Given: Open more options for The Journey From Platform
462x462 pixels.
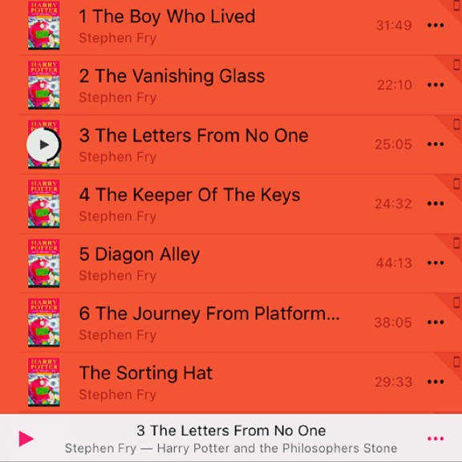Looking at the screenshot, I should click(x=436, y=322).
